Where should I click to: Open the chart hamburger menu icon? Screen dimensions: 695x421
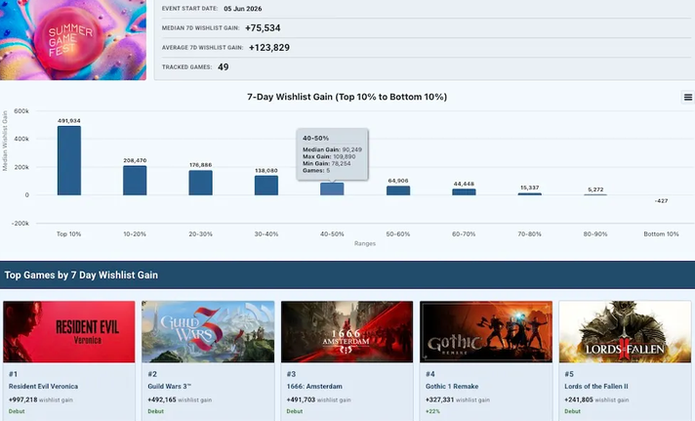(x=687, y=97)
